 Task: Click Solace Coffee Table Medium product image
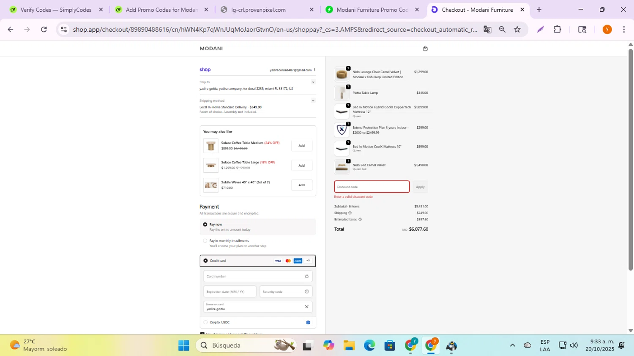(211, 146)
